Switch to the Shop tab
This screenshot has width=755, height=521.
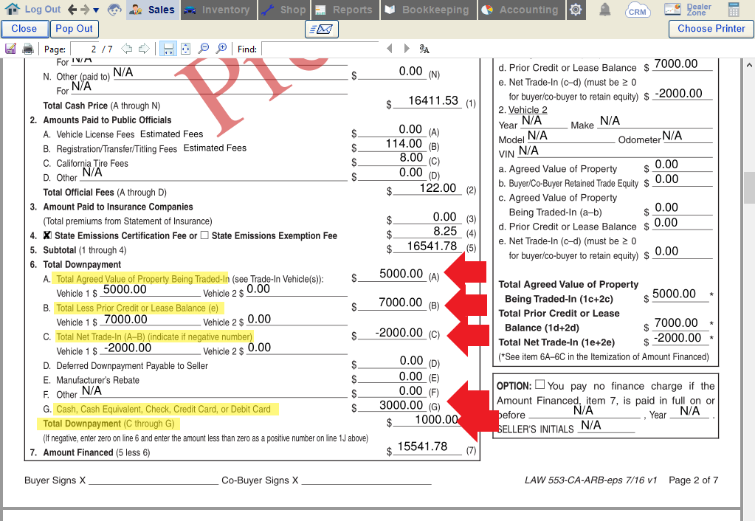pyautogui.click(x=285, y=10)
